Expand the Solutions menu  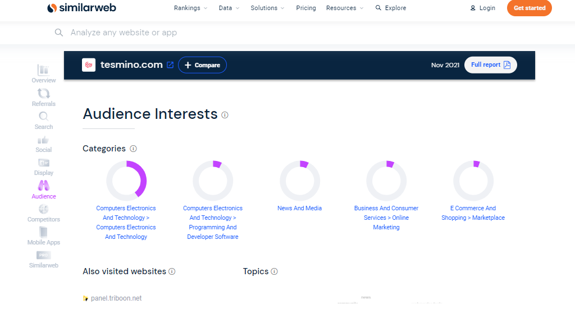(267, 8)
